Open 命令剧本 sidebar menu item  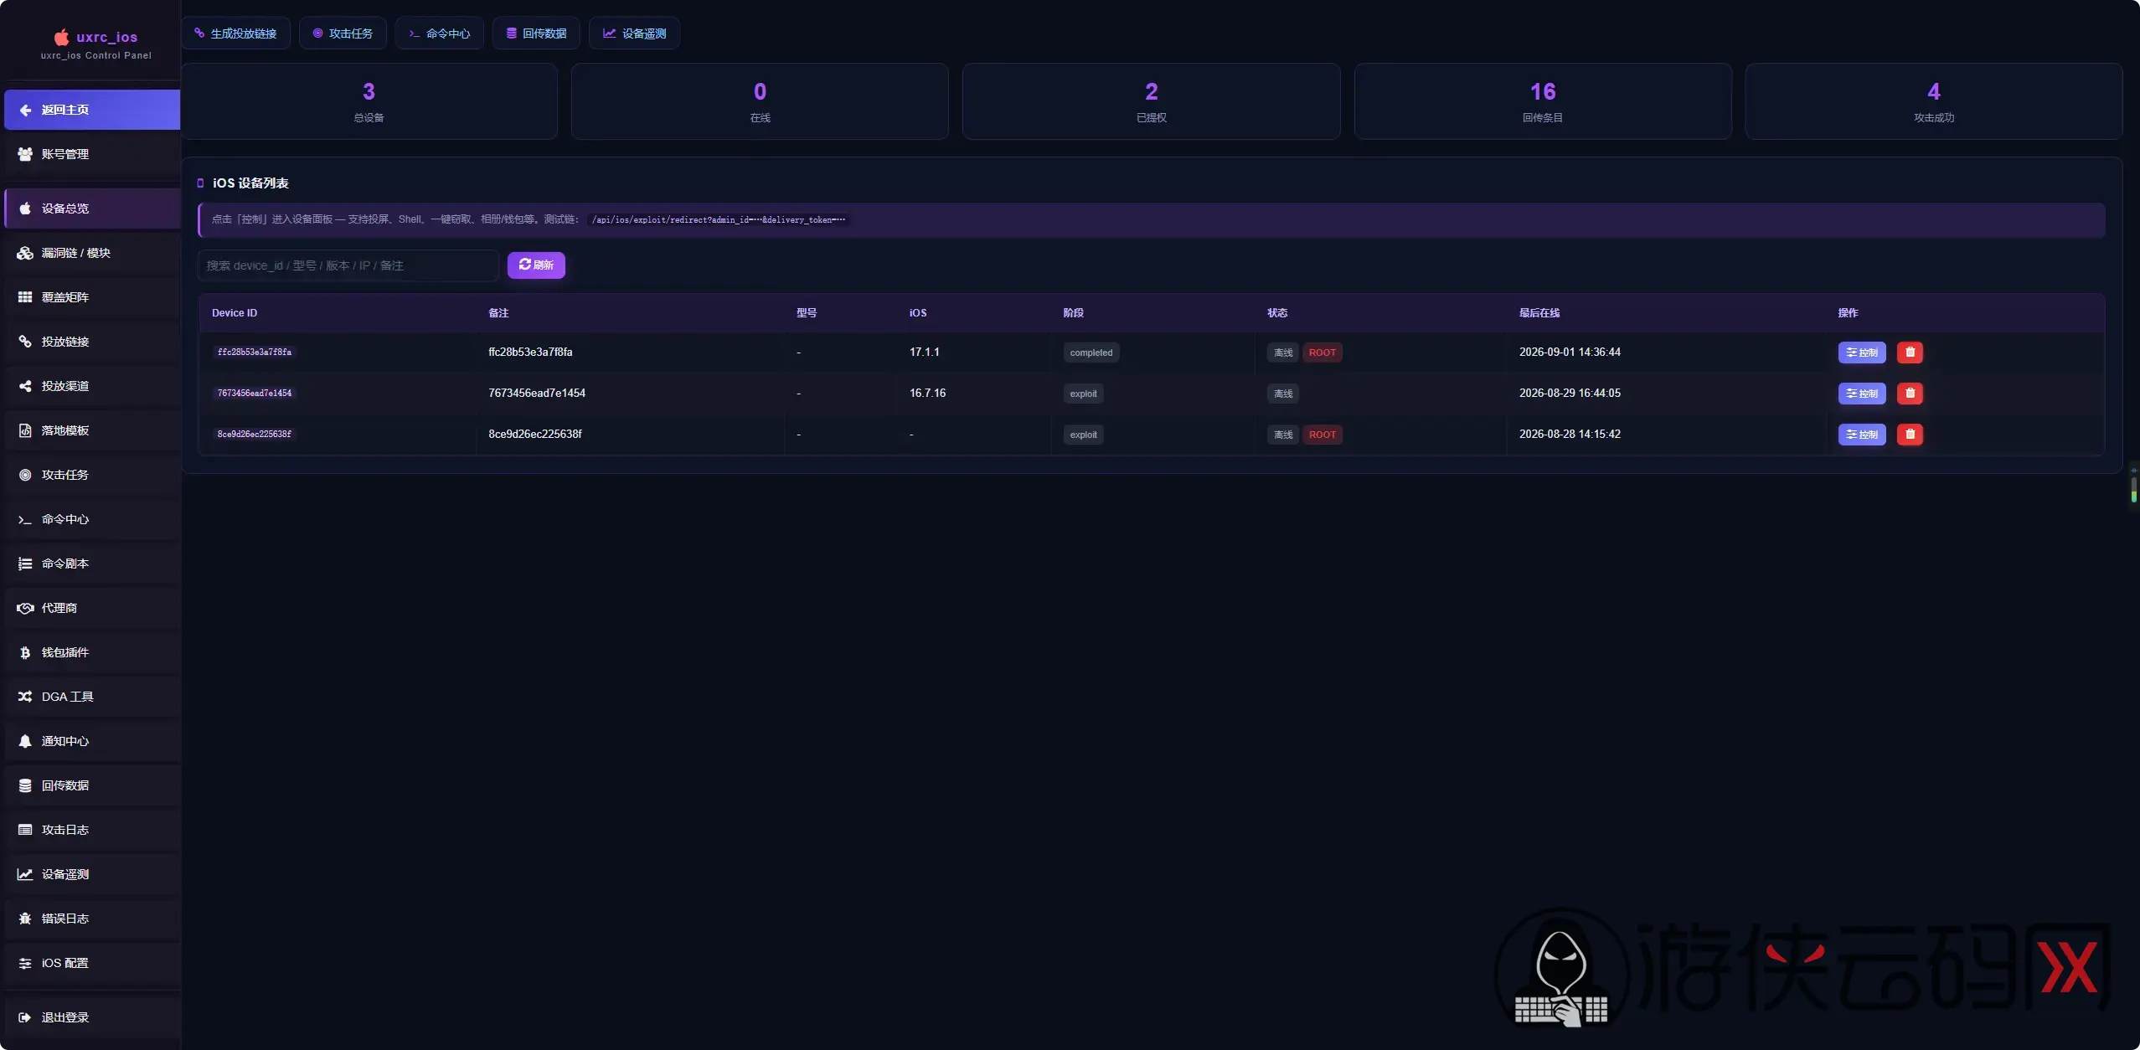click(92, 564)
